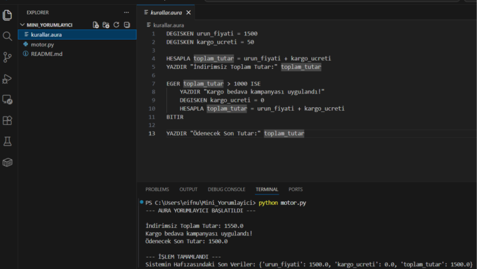The height and width of the screenshot is (269, 477).
Task: Switch to the DEBUG CONSOLE tab
Action: [x=226, y=190]
